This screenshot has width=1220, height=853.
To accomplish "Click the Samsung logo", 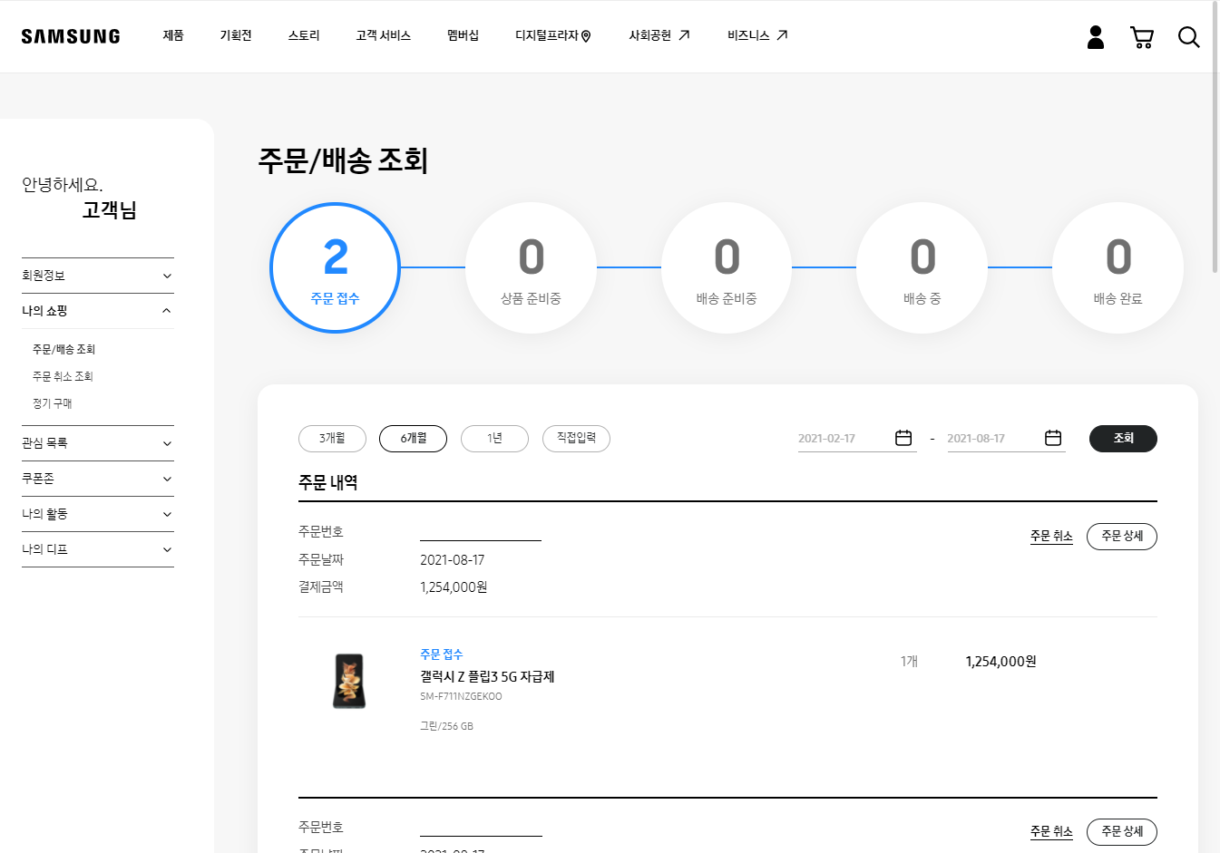I will pos(71,36).
